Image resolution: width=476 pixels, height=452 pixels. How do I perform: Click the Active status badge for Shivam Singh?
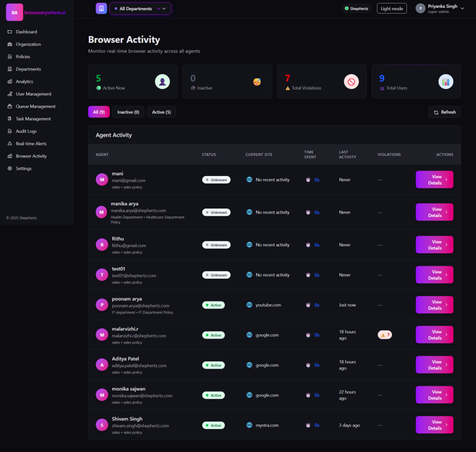point(214,425)
